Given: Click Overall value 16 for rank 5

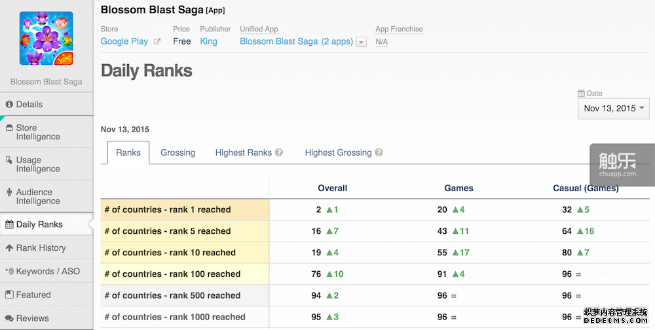Looking at the screenshot, I should tap(316, 231).
